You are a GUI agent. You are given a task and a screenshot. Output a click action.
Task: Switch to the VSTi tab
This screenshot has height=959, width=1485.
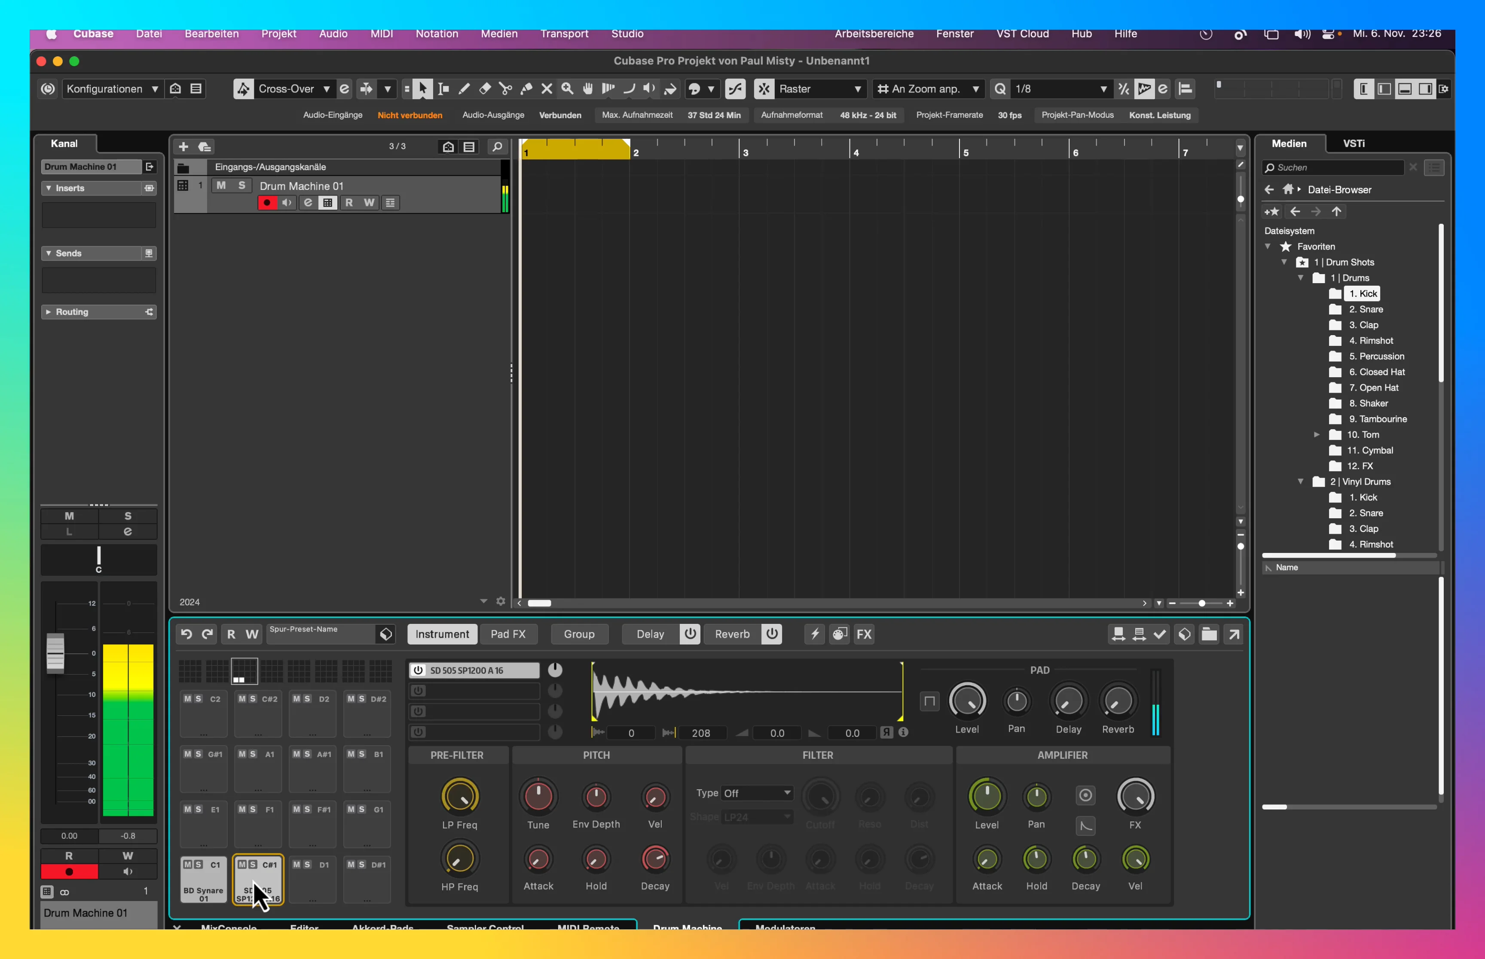1354,143
